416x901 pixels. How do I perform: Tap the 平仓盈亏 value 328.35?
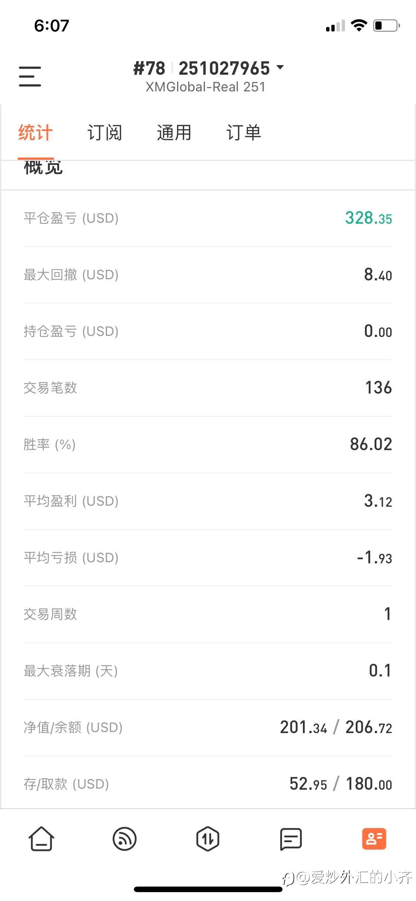point(368,218)
